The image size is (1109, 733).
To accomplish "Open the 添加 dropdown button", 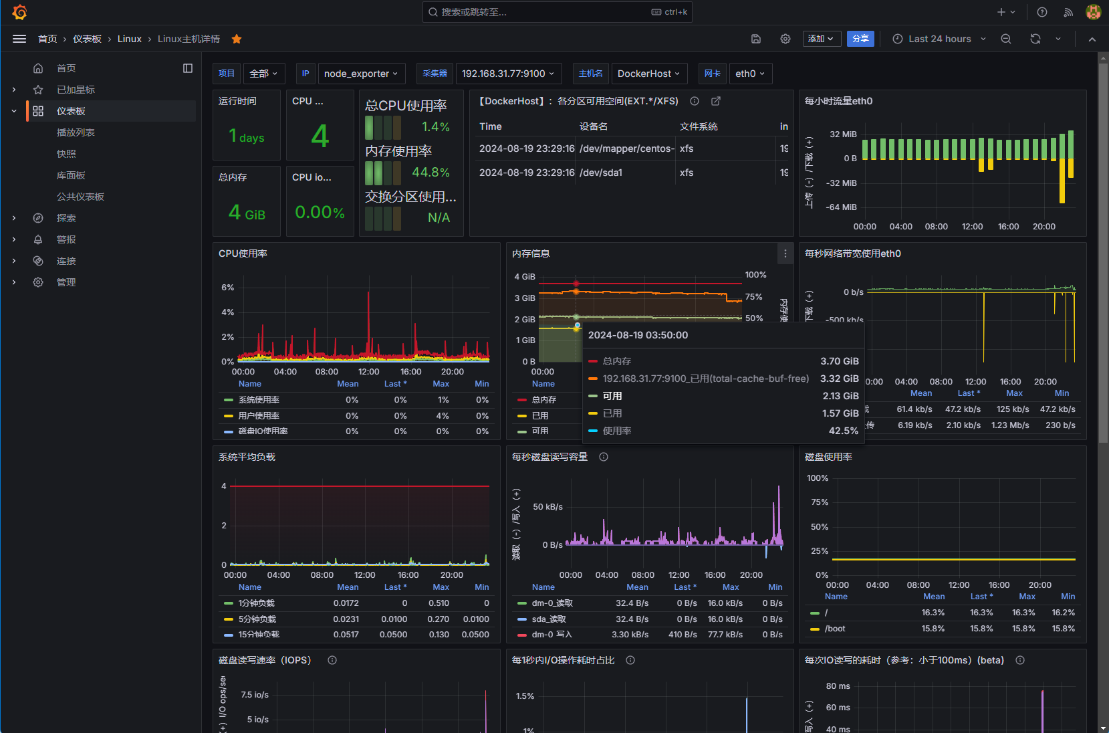I will pyautogui.click(x=820, y=39).
